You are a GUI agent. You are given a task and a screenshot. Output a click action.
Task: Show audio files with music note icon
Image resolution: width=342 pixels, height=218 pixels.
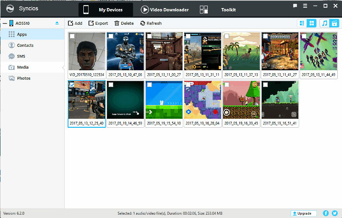[325, 23]
